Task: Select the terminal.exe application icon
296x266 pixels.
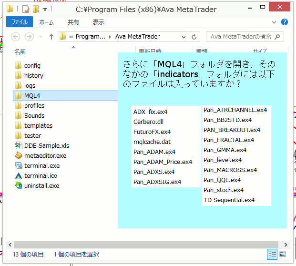Action: pyautogui.click(x=19, y=165)
